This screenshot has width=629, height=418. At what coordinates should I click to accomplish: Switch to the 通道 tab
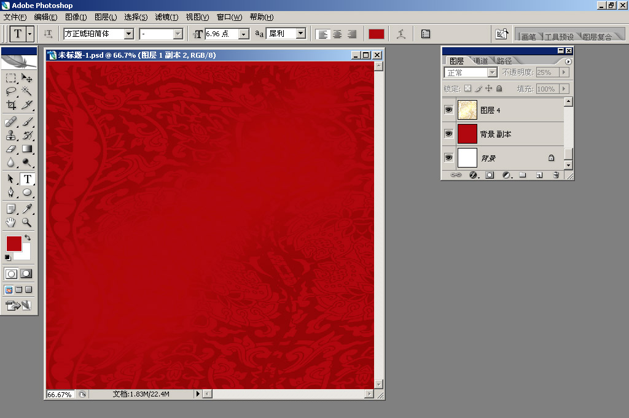[x=480, y=61]
